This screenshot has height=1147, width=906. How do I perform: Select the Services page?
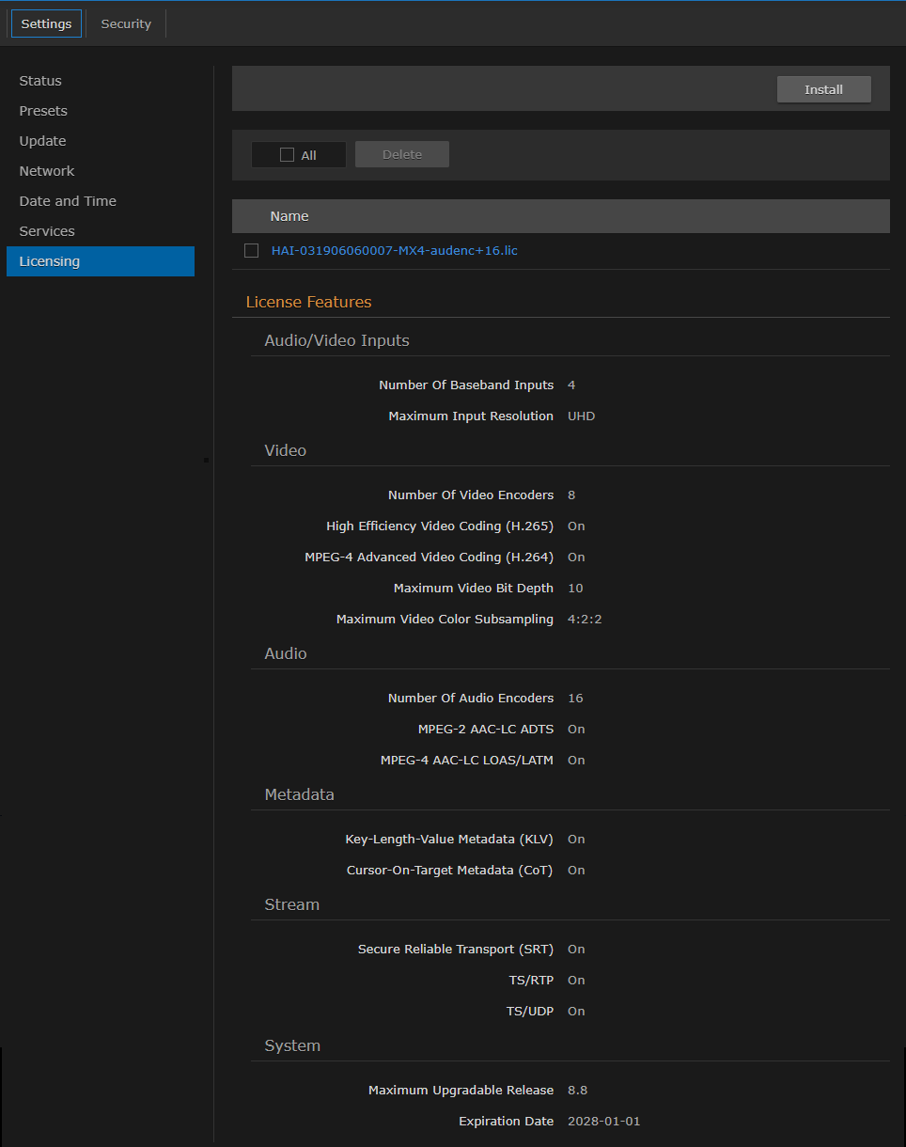(46, 231)
